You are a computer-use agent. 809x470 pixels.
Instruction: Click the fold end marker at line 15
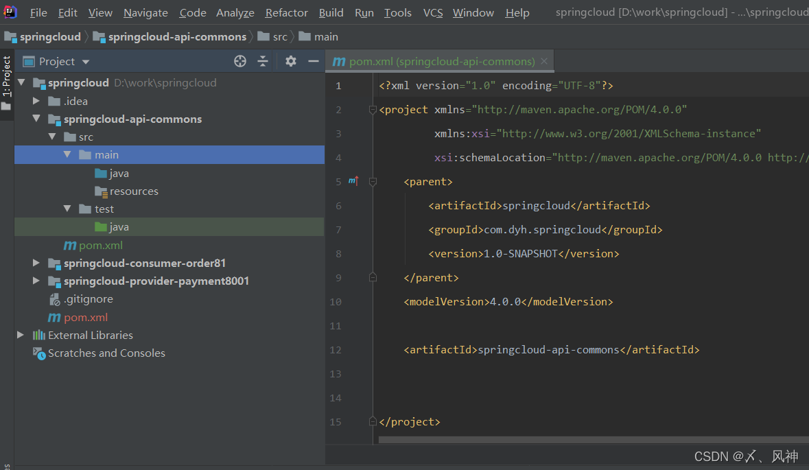[373, 421]
